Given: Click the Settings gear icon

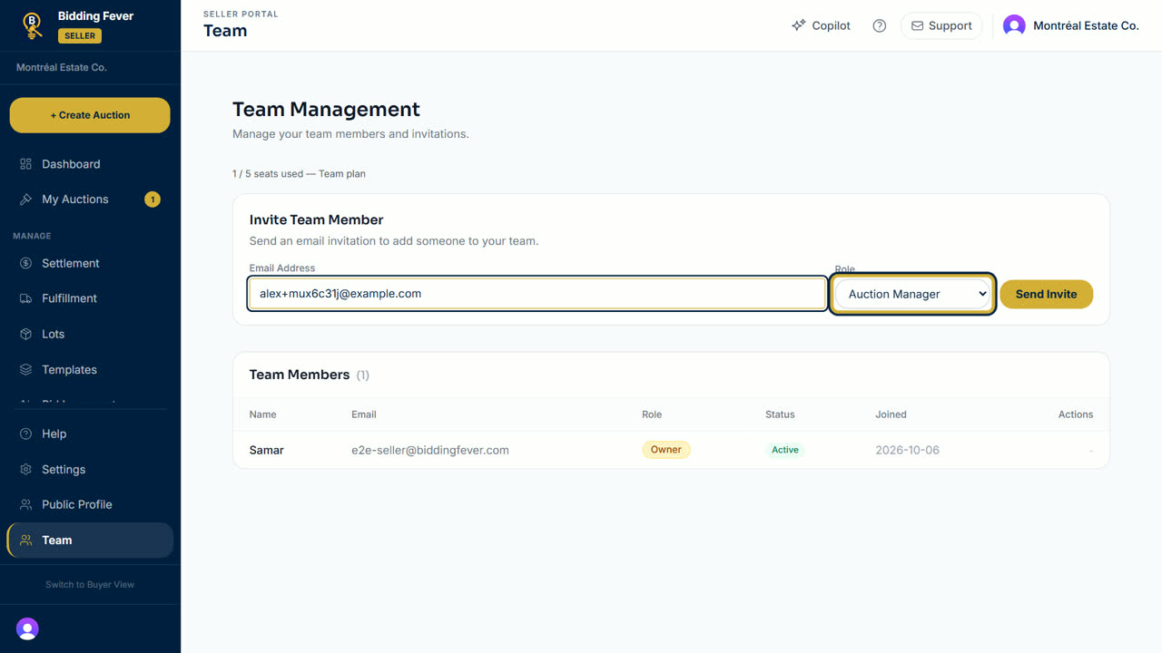Looking at the screenshot, I should [x=25, y=470].
